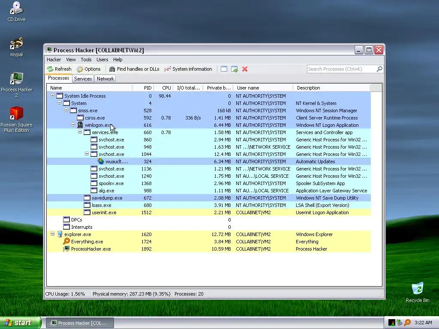Select svchost.exe with PID 1240

(209, 176)
